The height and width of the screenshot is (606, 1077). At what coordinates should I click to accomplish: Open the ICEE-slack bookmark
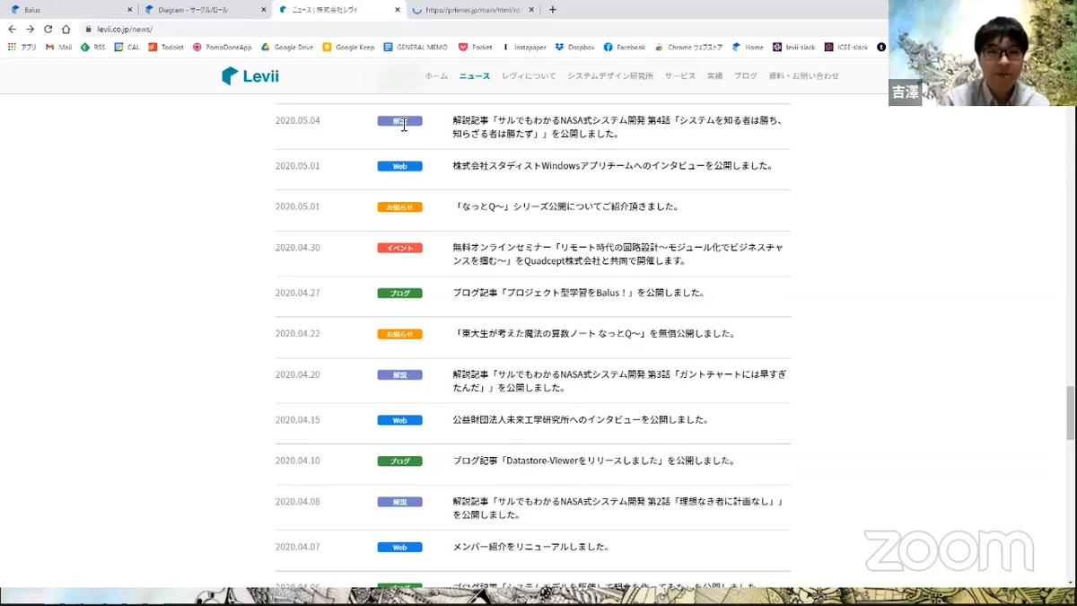pyautogui.click(x=845, y=47)
